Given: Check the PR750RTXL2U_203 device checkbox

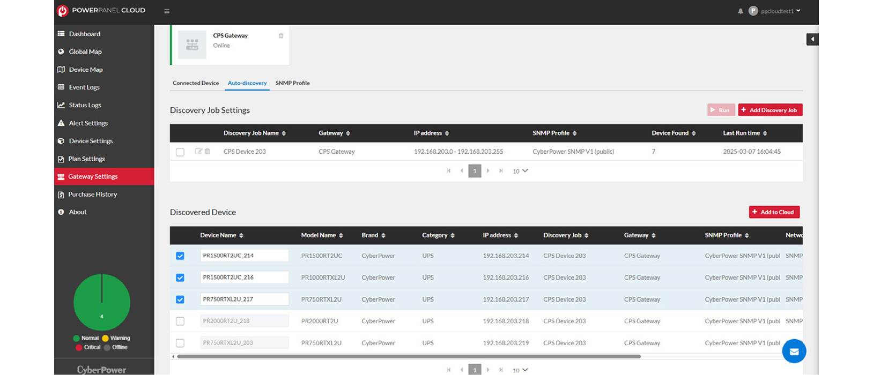Looking at the screenshot, I should pos(180,343).
